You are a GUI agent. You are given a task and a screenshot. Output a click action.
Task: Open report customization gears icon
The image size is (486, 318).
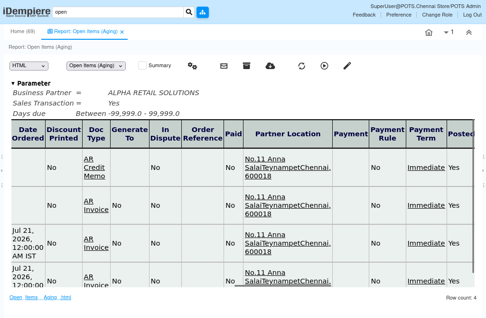(x=192, y=66)
